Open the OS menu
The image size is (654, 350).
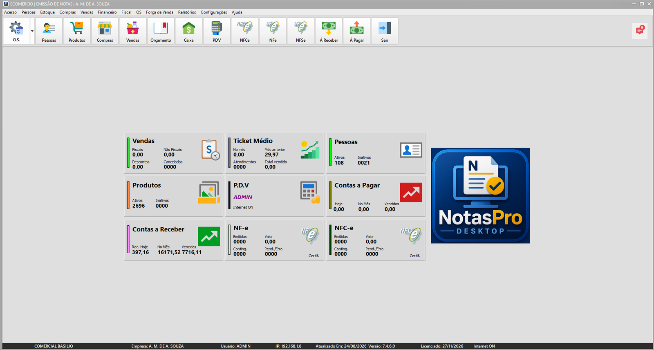point(139,12)
